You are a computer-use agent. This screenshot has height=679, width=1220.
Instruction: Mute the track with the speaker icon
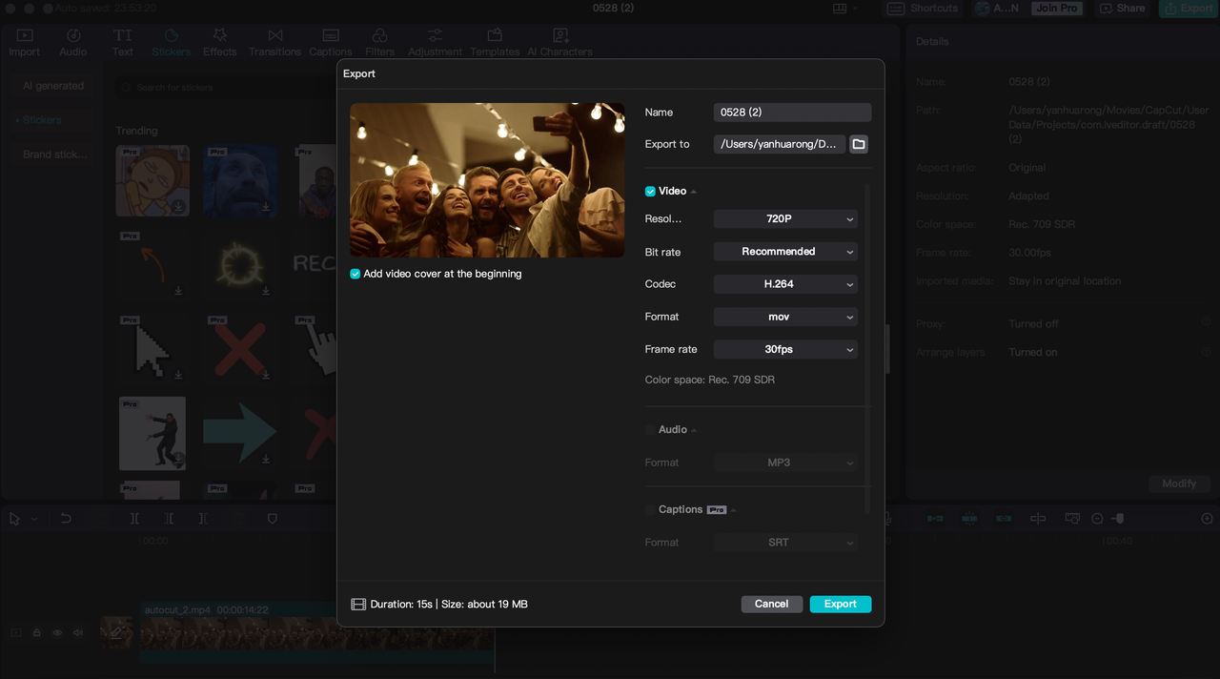78,632
